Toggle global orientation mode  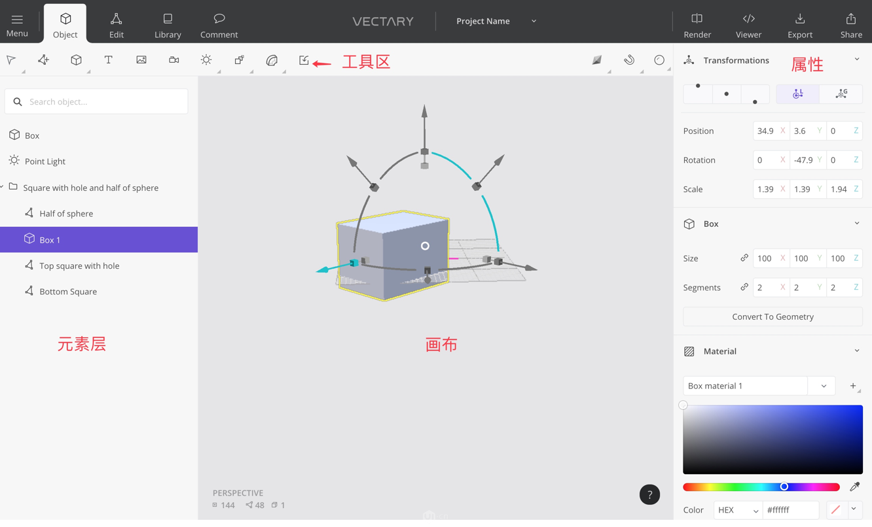pyautogui.click(x=841, y=93)
